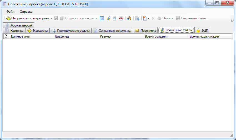Click the grey delete X icon
The image size is (236, 140).
(153, 18)
